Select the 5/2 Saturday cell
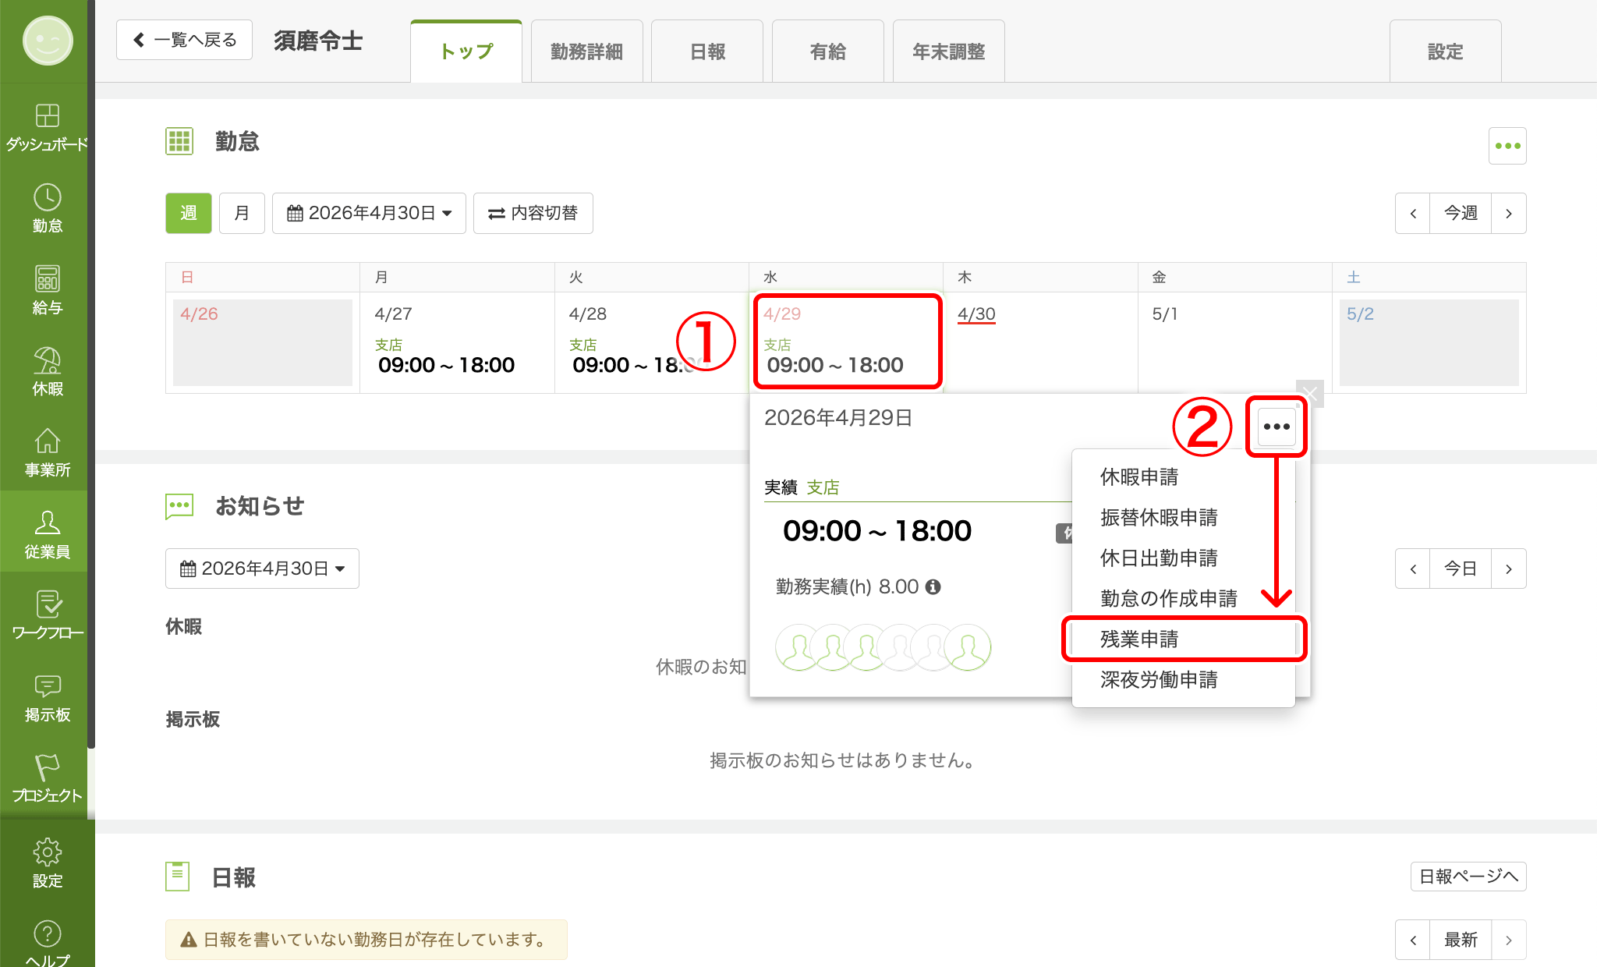Viewport: 1597px width, 967px height. 1429,342
